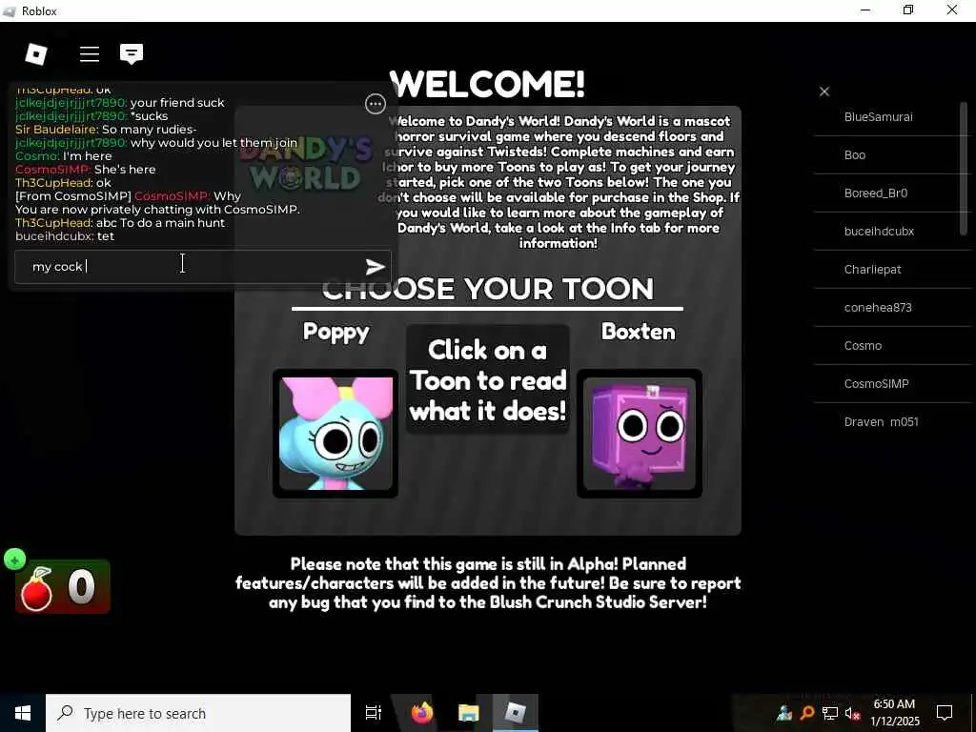The width and height of the screenshot is (976, 732).
Task: Click the people tray icon
Action: pos(783,713)
